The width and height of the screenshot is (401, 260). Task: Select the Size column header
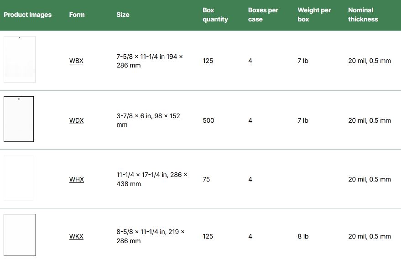[x=123, y=15]
